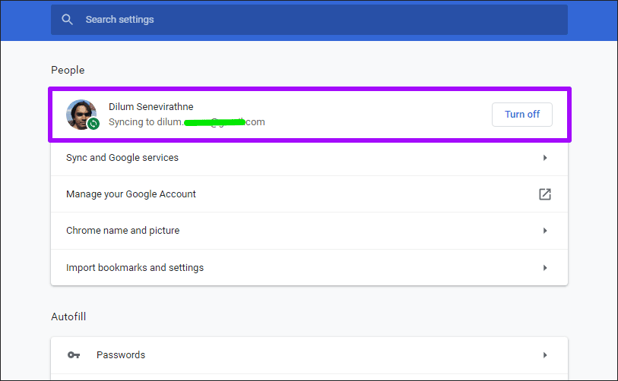
Task: Click Dilum Senevirathne profile picture
Action: pyautogui.click(x=81, y=115)
